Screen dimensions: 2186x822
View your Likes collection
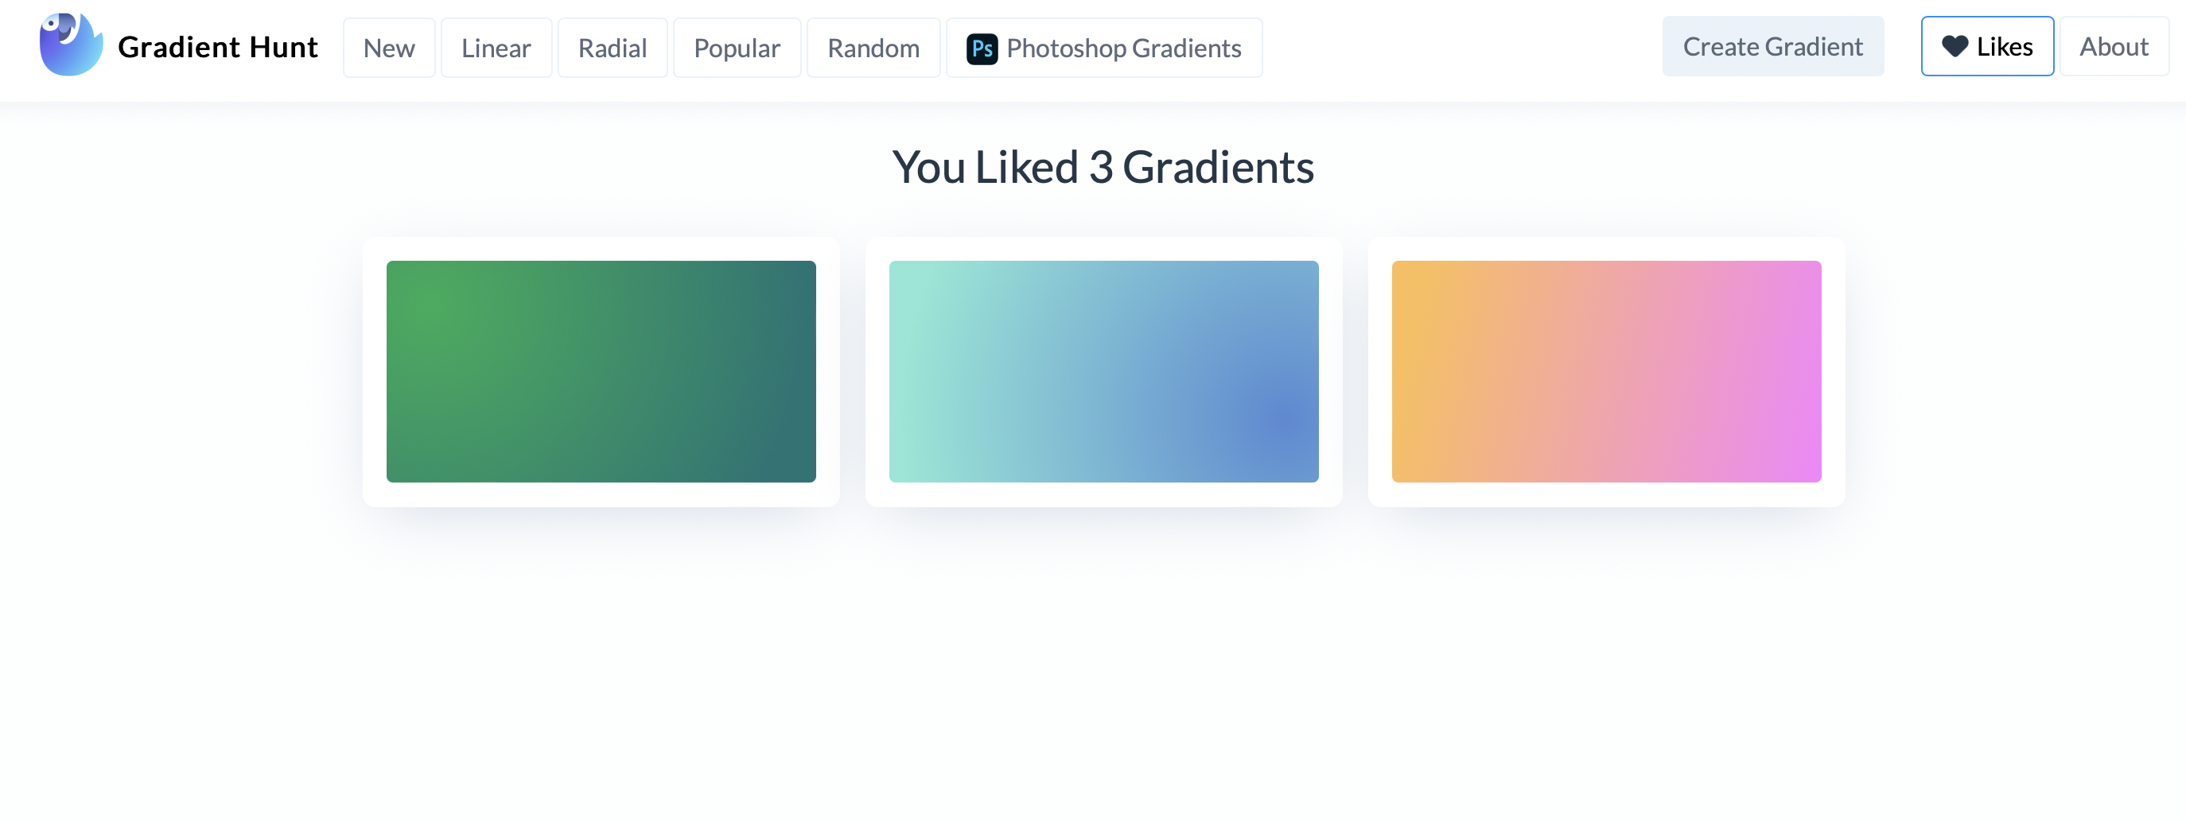click(1986, 47)
